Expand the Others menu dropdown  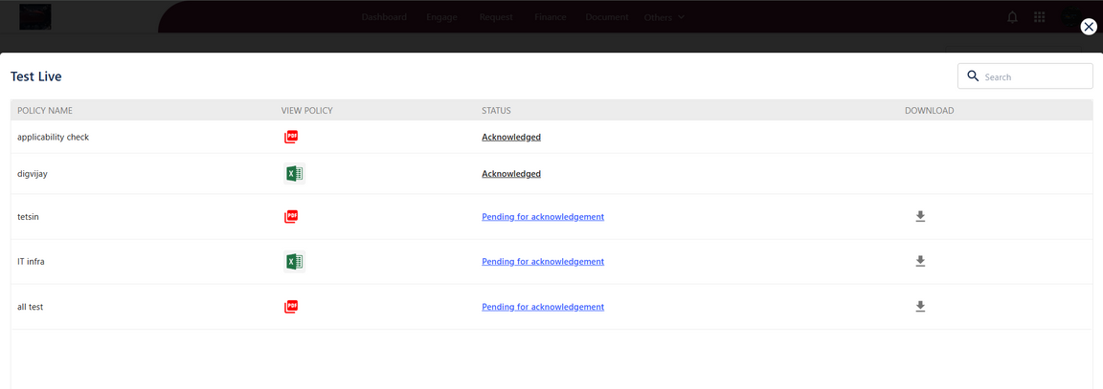(x=664, y=17)
